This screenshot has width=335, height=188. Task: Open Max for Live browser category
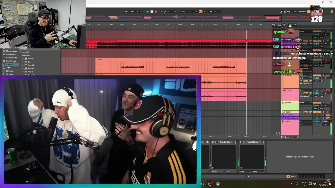(11, 61)
